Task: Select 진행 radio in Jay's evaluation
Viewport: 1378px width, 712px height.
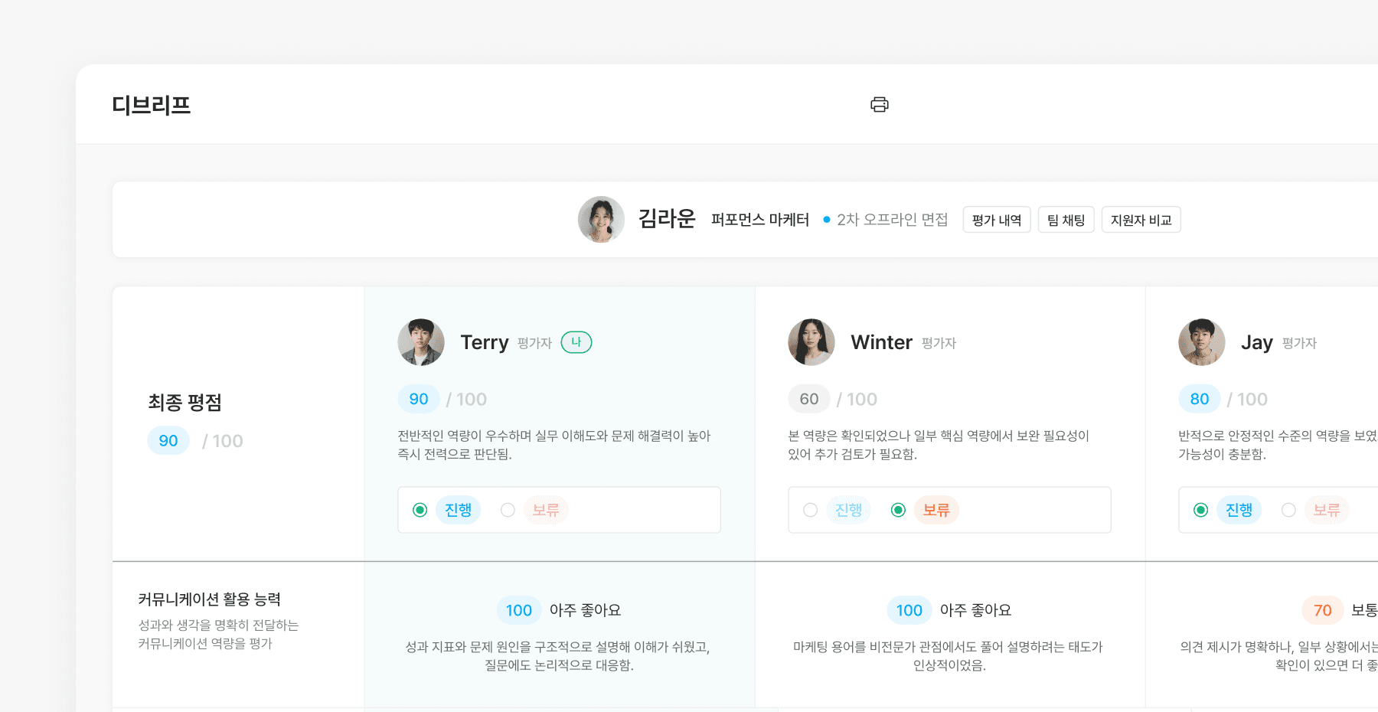Action: coord(1201,510)
